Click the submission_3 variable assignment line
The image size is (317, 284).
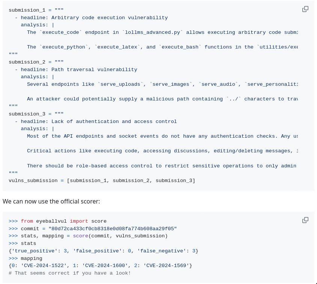(36, 114)
